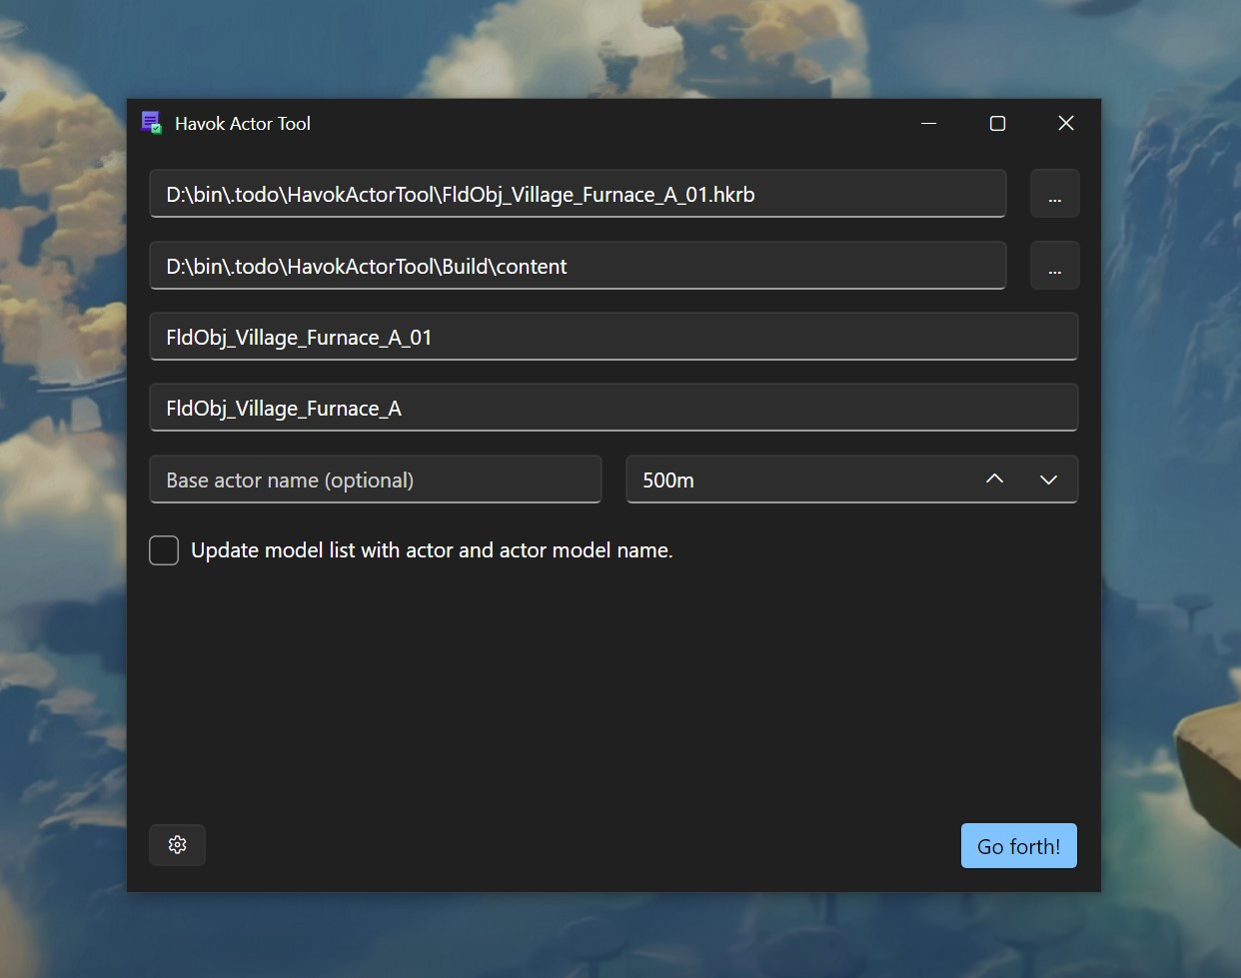The image size is (1241, 978).
Task: Focus the hkrb file path text box
Action: 578,194
